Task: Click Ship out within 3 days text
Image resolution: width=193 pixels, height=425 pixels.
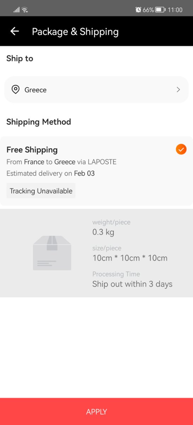Action: [x=132, y=284]
